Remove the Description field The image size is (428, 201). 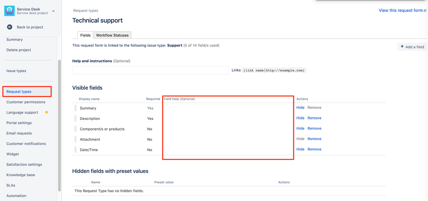tap(314, 118)
